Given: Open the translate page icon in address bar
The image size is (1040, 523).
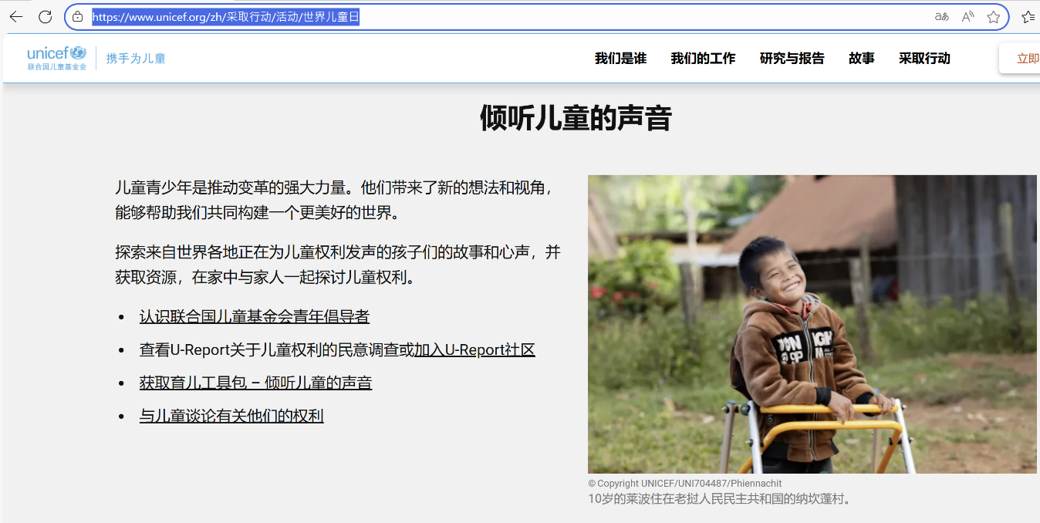Looking at the screenshot, I should click(941, 17).
